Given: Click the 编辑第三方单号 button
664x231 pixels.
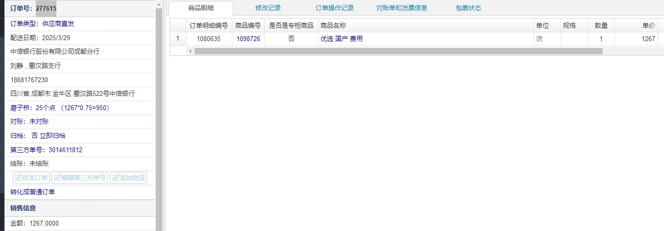Looking at the screenshot, I should [x=80, y=178].
